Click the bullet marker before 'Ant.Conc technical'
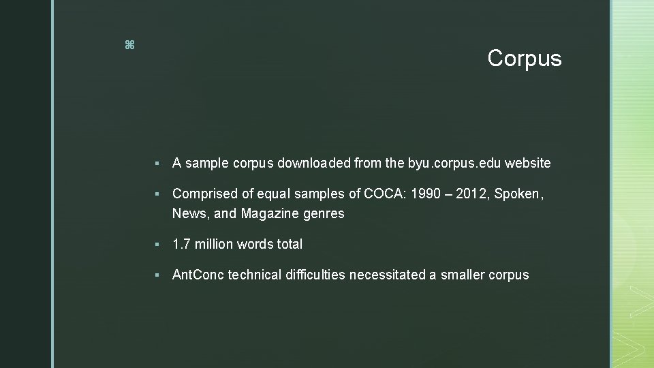The width and height of the screenshot is (654, 368). click(157, 275)
